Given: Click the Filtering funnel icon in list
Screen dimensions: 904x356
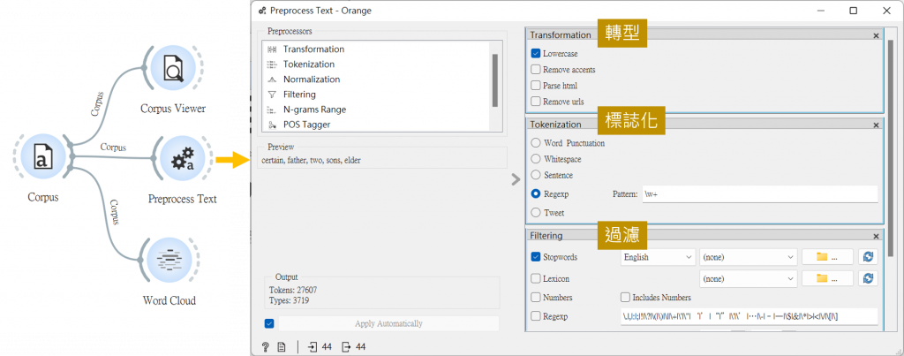Looking at the screenshot, I should [x=272, y=95].
